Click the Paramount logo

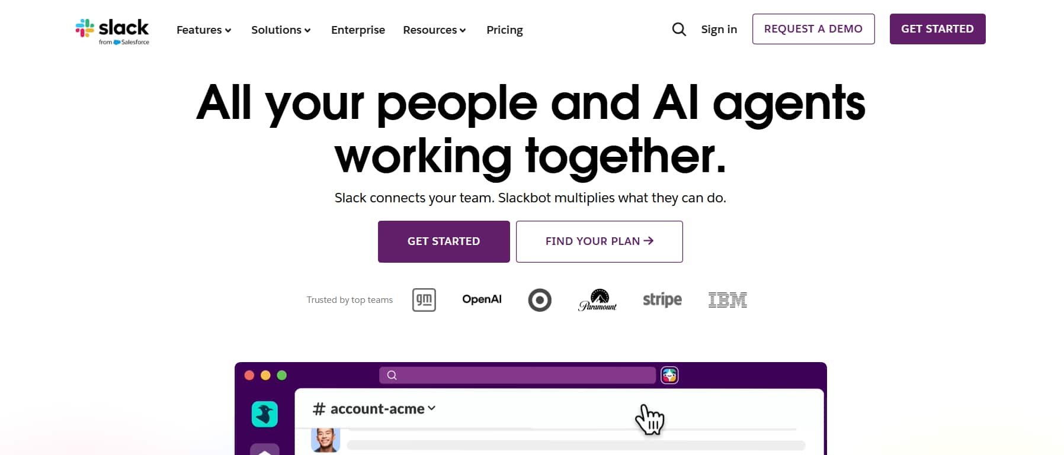point(597,299)
